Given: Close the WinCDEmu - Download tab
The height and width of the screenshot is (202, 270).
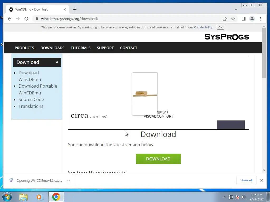Looking at the screenshot, I should point(65,9).
